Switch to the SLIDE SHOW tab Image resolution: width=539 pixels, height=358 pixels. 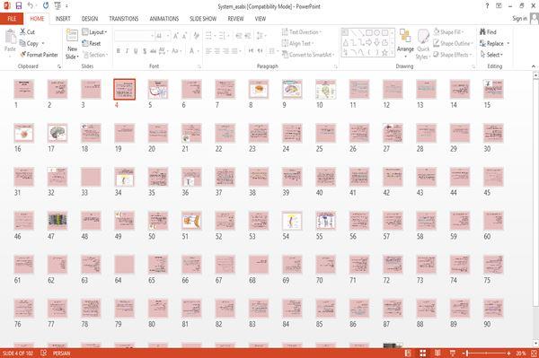(203, 19)
